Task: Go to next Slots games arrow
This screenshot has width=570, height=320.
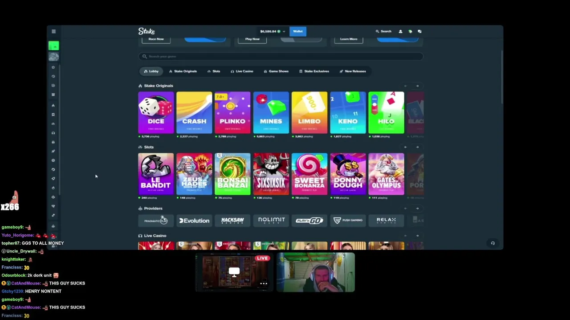Action: pyautogui.click(x=417, y=147)
